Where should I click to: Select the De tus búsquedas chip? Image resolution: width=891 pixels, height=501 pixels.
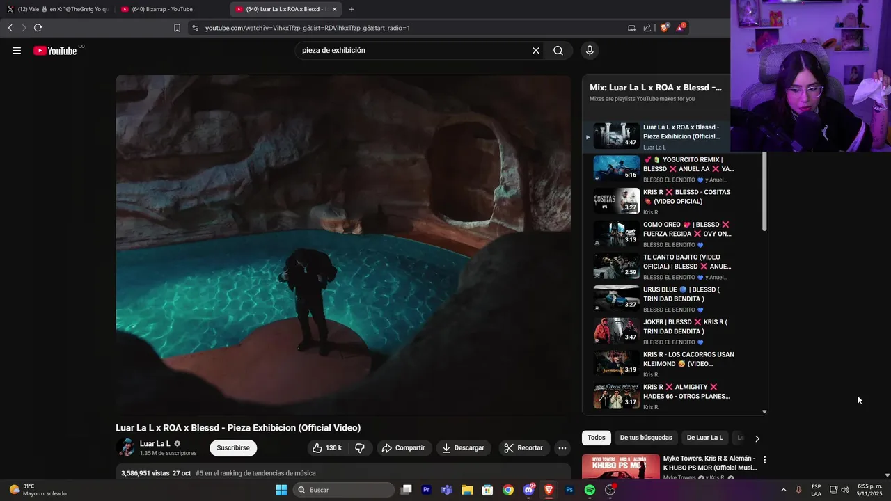pyautogui.click(x=646, y=438)
